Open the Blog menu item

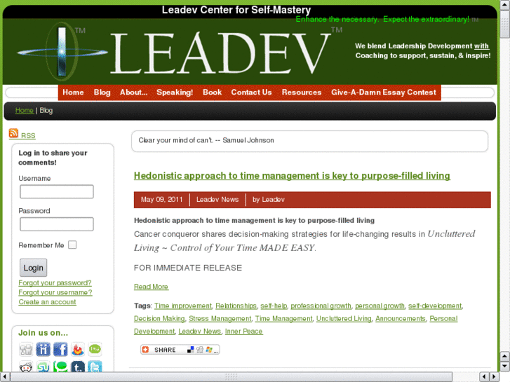point(102,93)
